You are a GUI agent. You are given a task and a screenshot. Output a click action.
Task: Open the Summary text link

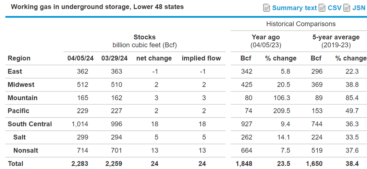tap(294, 8)
